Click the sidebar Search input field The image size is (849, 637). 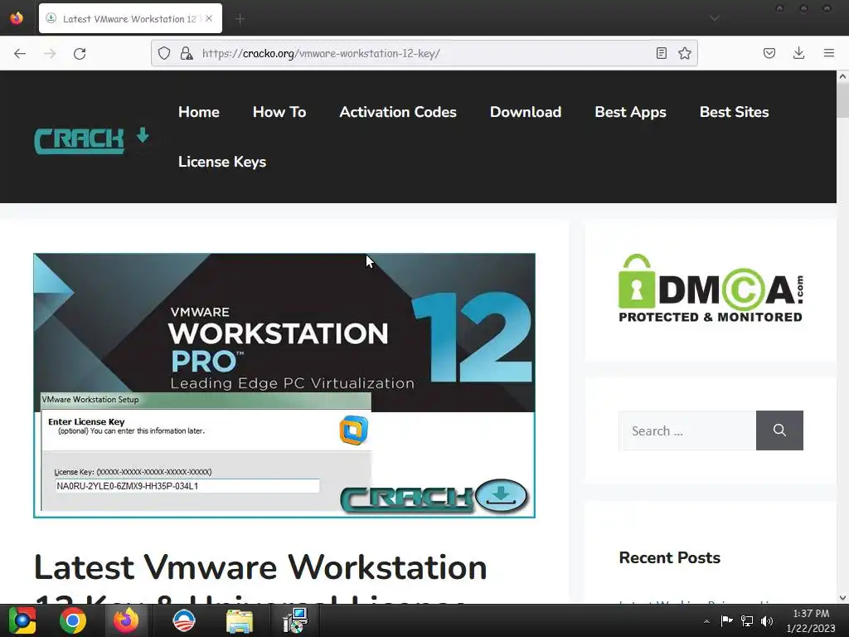687,430
